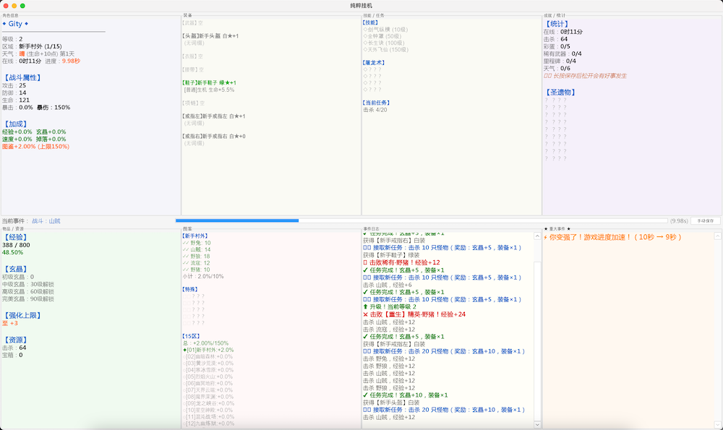Click the green marker before [01]新手村外
This screenshot has height=430, width=723.
click(x=184, y=350)
